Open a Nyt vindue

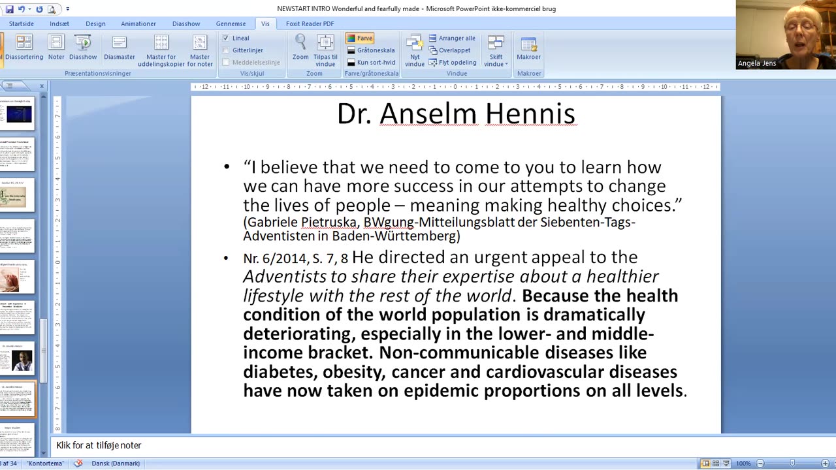pyautogui.click(x=415, y=51)
